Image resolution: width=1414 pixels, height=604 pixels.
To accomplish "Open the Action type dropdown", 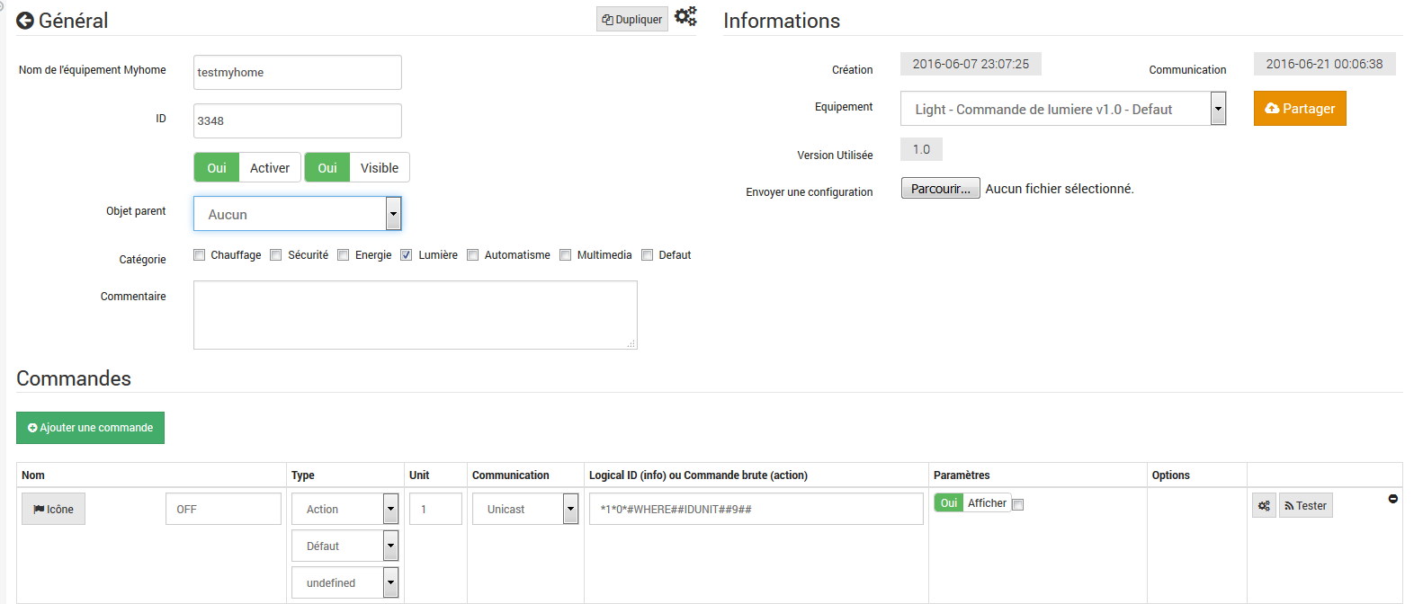I will point(345,509).
